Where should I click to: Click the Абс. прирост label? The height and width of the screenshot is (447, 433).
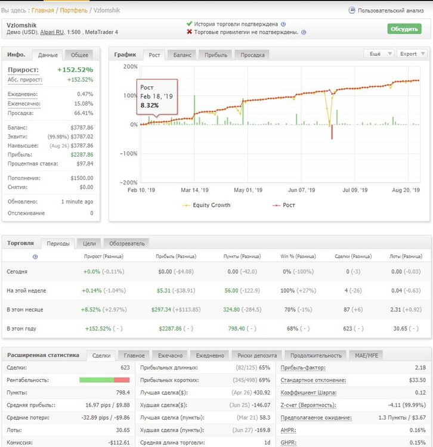pos(25,80)
